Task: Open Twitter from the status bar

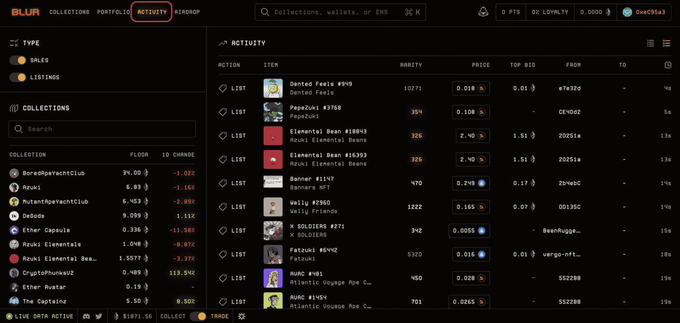Action: point(98,316)
